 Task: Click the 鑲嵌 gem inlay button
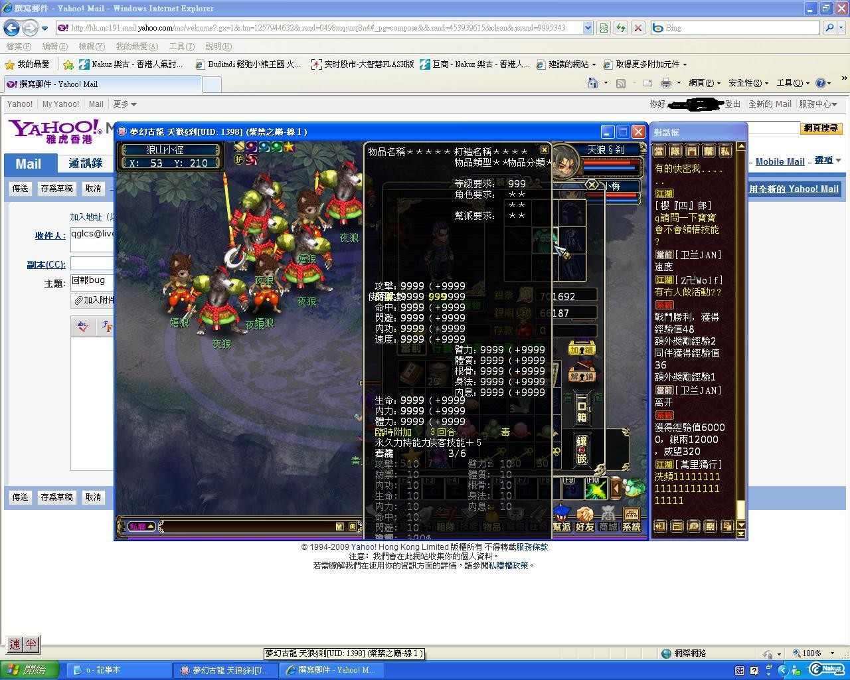coord(582,450)
